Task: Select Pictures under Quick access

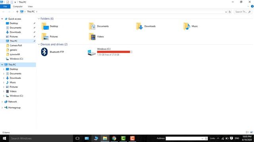Action: coord(13,37)
